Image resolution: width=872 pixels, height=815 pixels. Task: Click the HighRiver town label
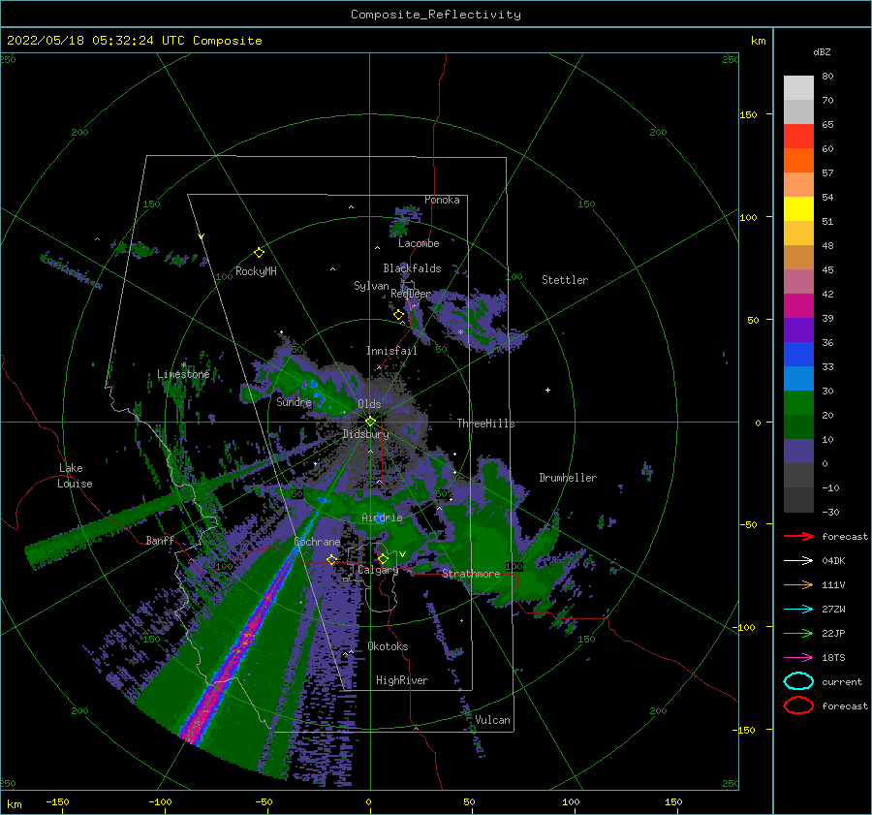click(x=402, y=680)
